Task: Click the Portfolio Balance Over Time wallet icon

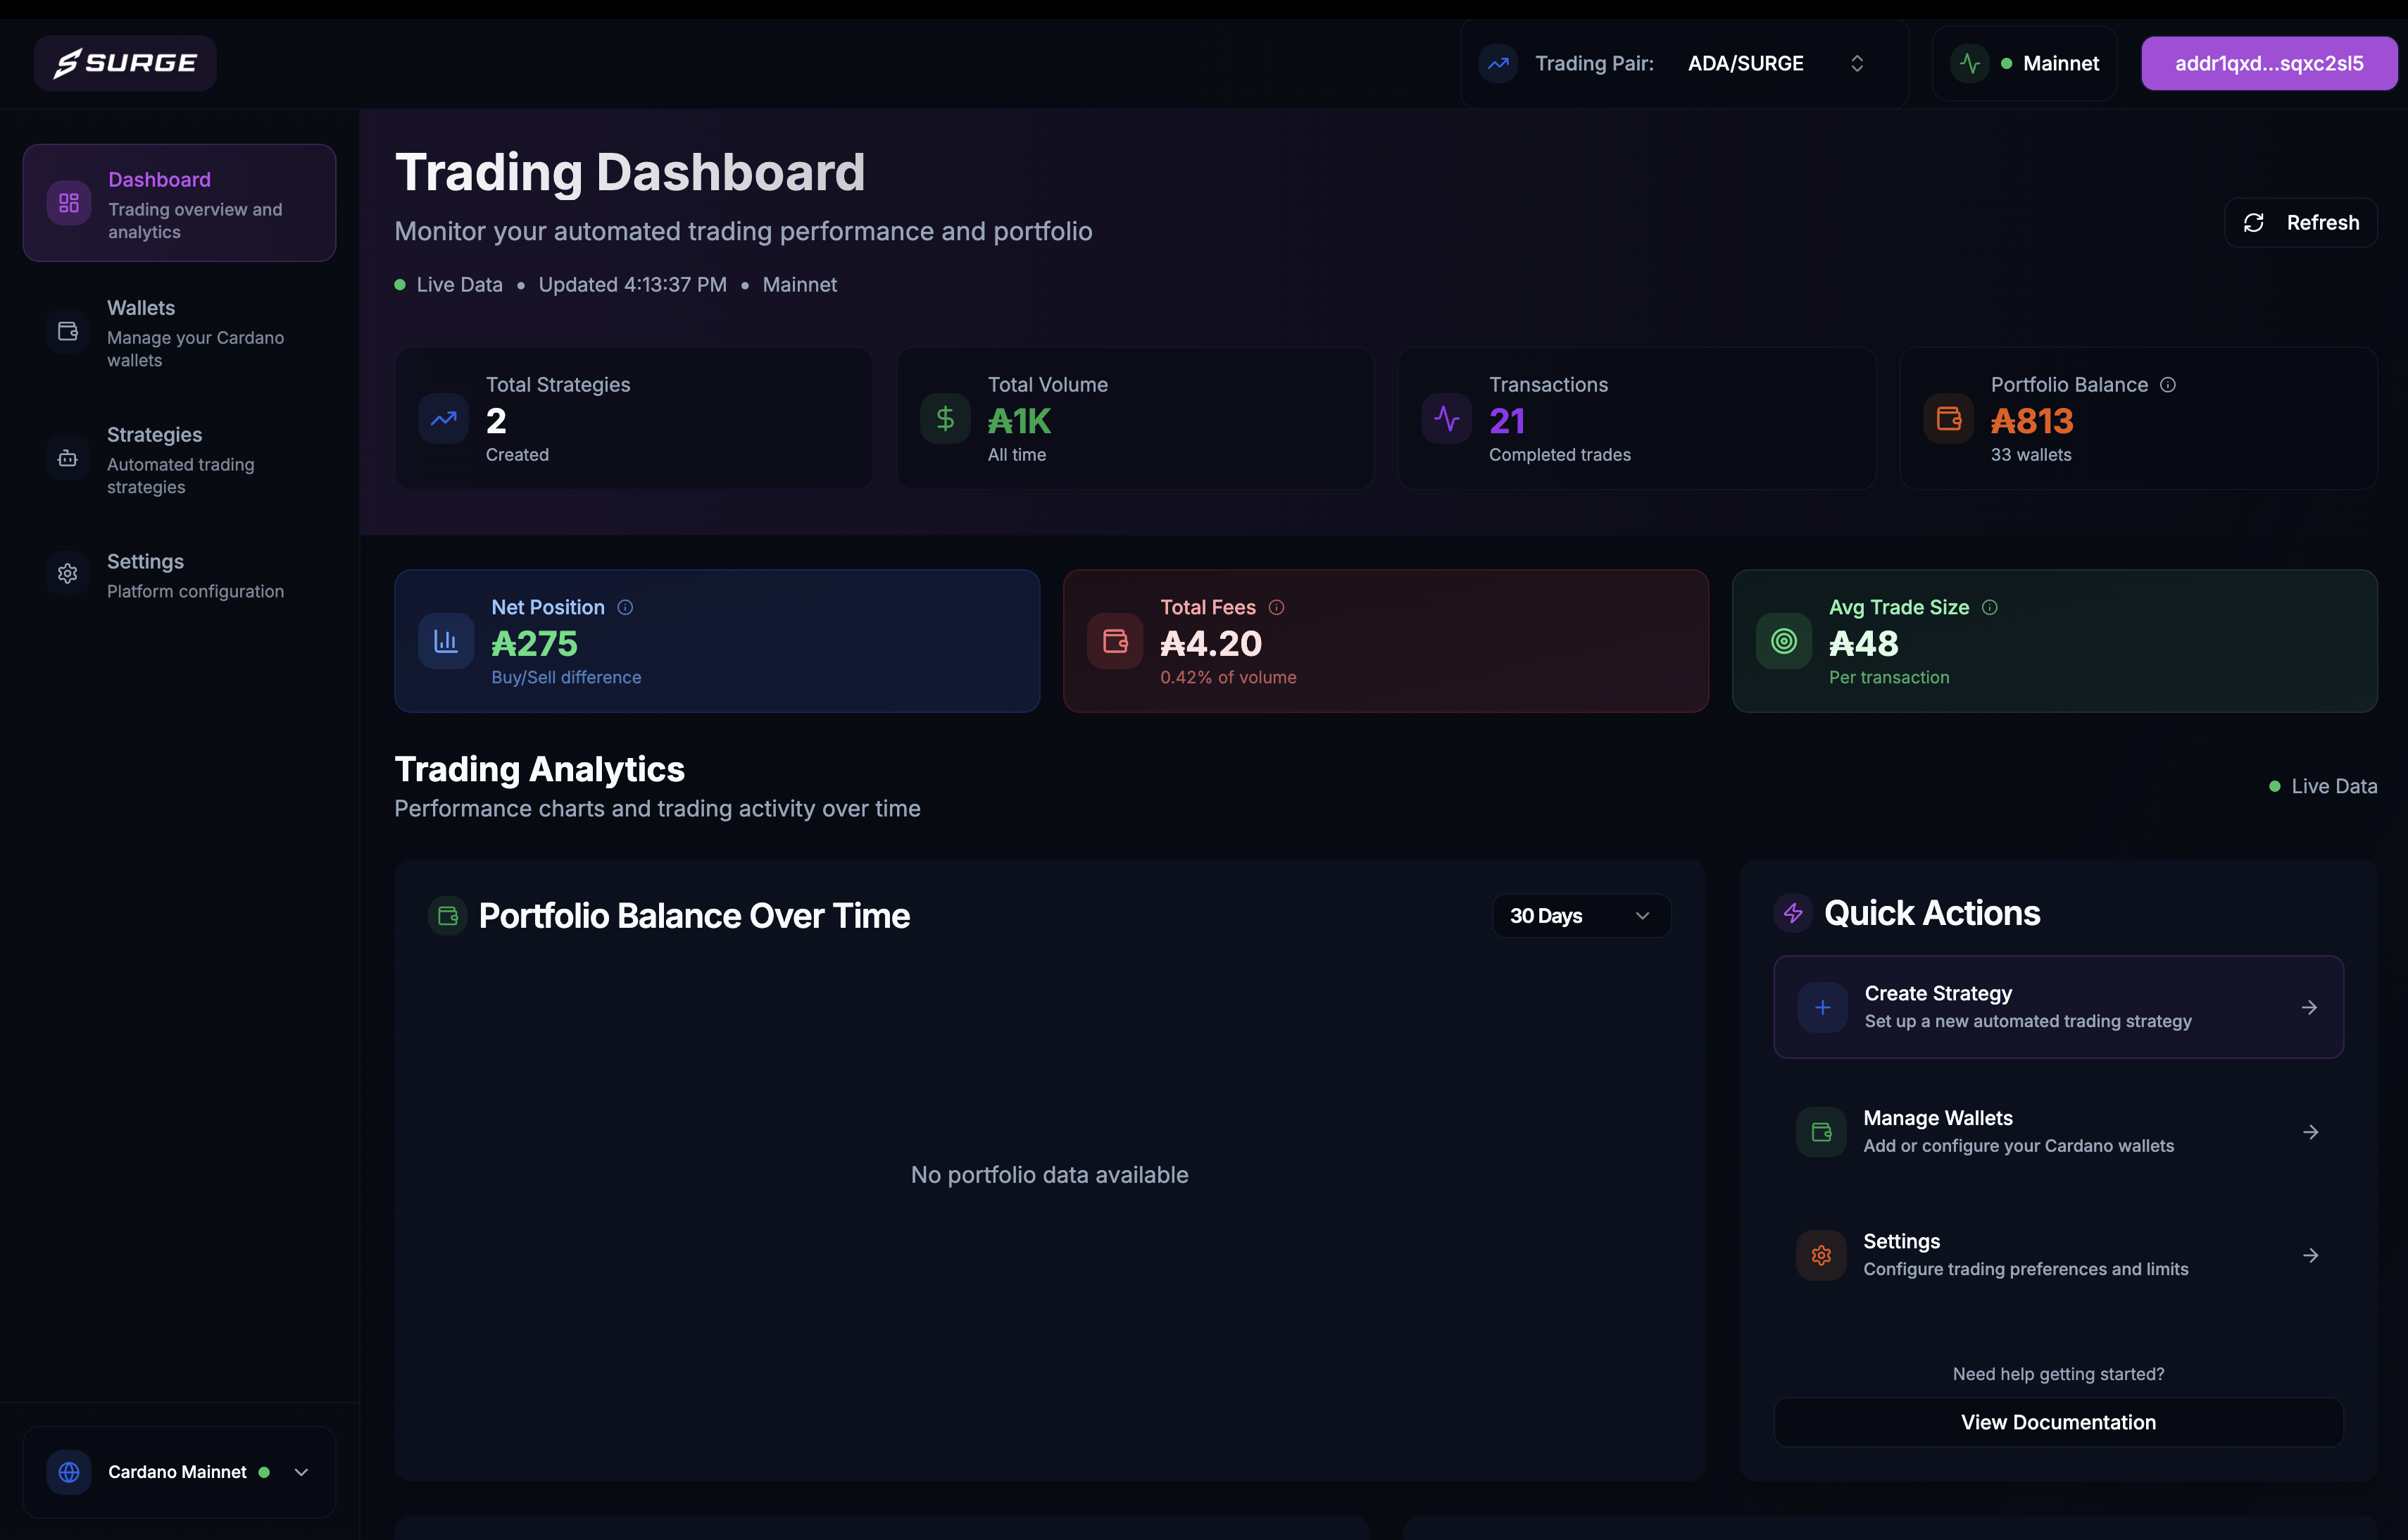Action: pos(448,916)
